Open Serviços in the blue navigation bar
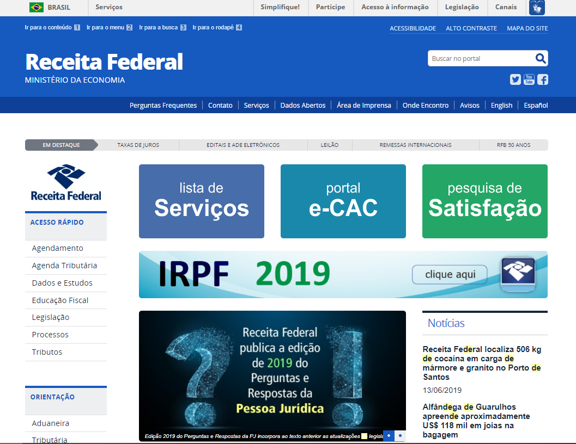576x444 pixels. [x=257, y=106]
